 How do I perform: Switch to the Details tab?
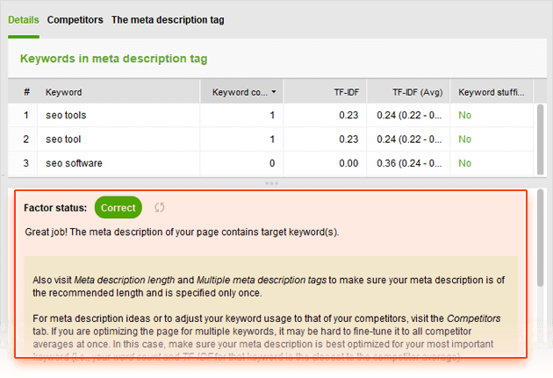coord(24,19)
